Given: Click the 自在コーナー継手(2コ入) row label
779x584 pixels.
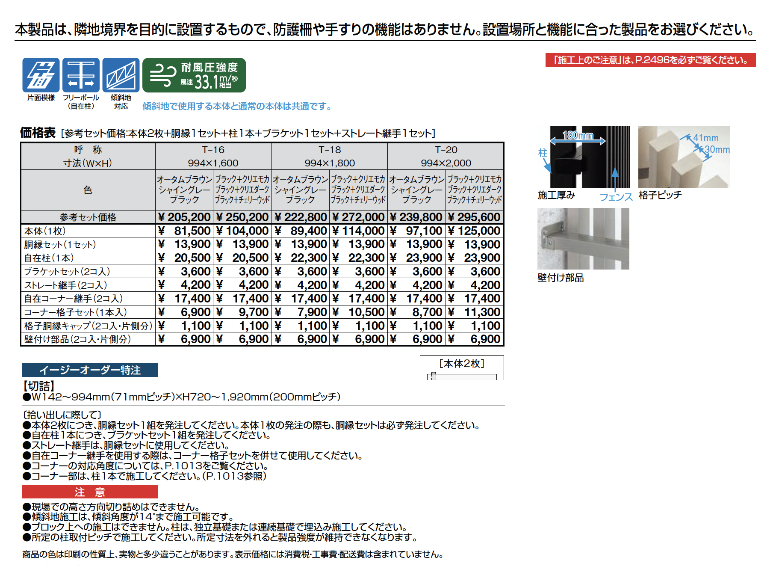Looking at the screenshot, I should (x=74, y=299).
